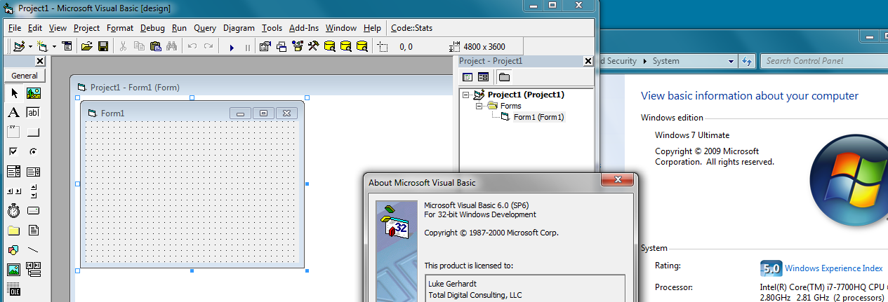Select the Line control tool
Viewport: 888px width, 302px height.
click(33, 249)
